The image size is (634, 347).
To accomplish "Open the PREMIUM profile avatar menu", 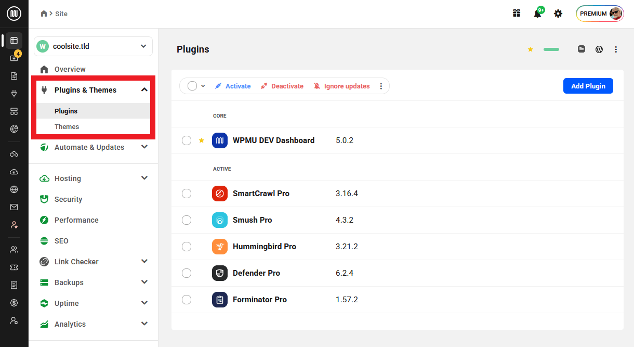I will click(x=600, y=14).
